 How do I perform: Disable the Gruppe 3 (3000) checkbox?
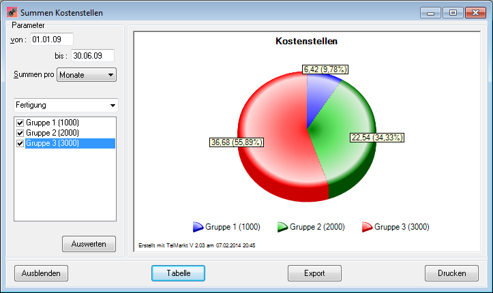20,143
